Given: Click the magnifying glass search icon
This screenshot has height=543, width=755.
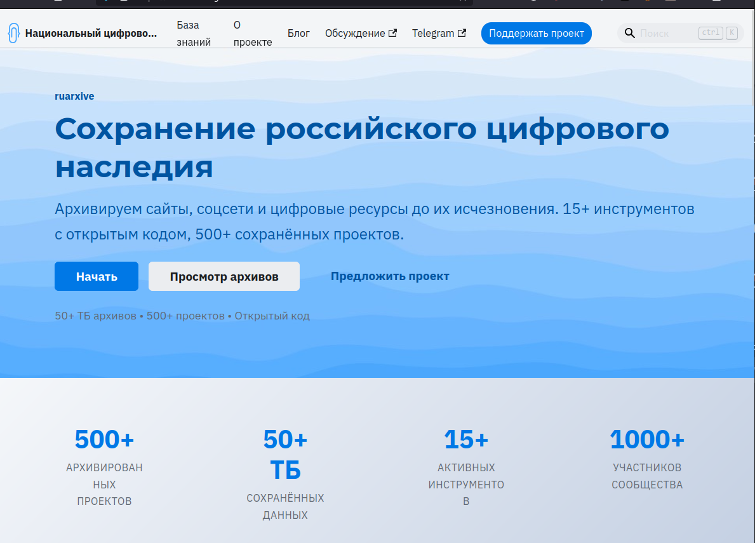Looking at the screenshot, I should click(x=629, y=34).
